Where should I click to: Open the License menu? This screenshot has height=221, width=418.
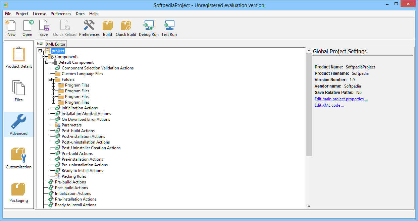pos(40,14)
